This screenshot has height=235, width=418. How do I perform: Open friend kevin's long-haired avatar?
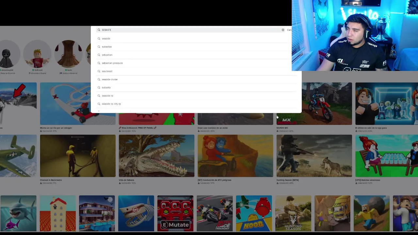click(x=68, y=55)
